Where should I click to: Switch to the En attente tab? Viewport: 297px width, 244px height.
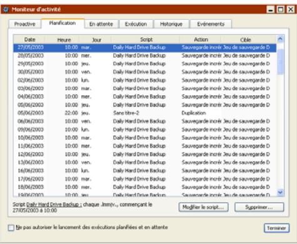point(101,24)
